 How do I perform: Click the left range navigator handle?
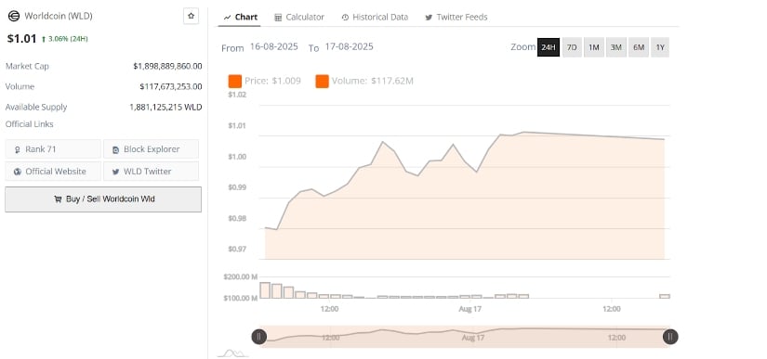coord(258,337)
